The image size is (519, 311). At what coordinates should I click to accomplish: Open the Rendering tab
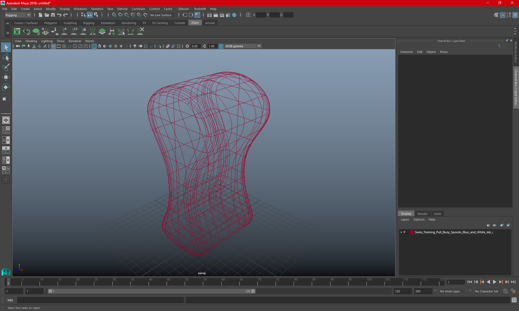pos(128,23)
